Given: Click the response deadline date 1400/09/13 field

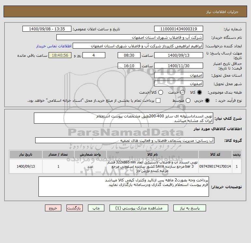Looking at the screenshot, I should (179, 55).
